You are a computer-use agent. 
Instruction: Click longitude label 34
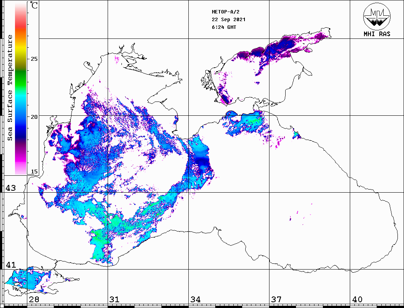pos(196,299)
